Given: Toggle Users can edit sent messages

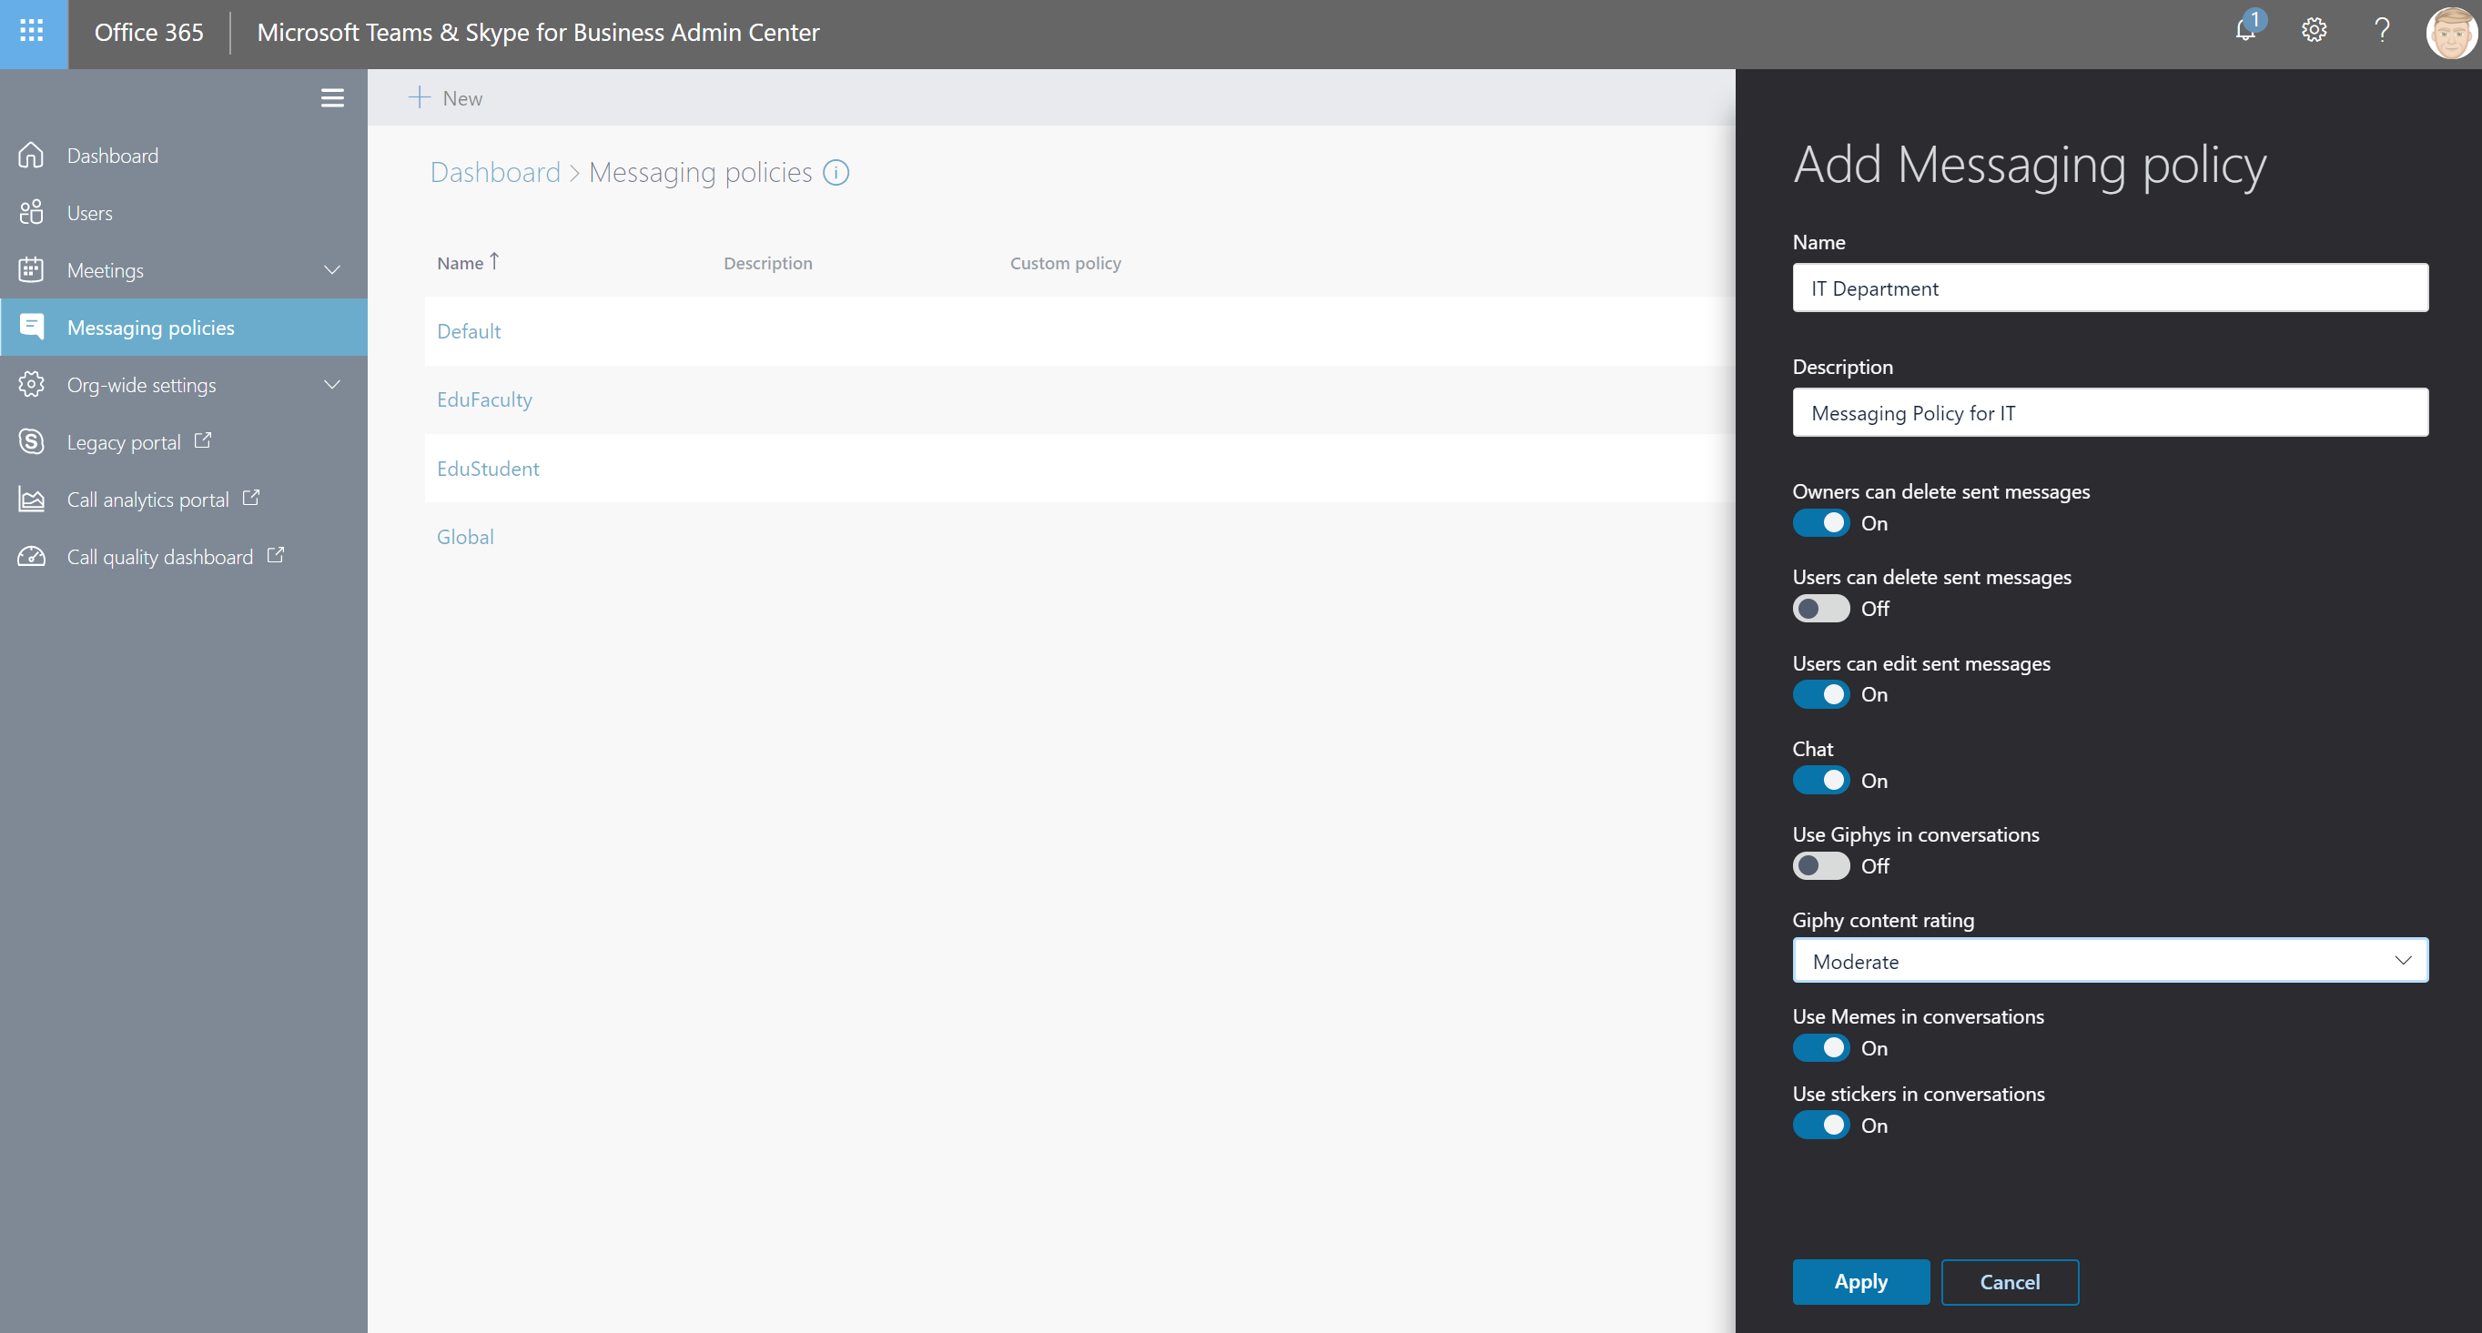Looking at the screenshot, I should pyautogui.click(x=1820, y=694).
